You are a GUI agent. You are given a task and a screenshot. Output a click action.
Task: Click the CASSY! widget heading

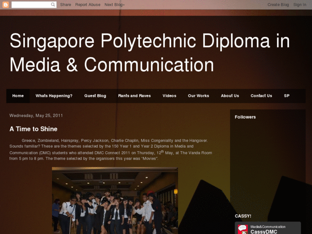pyautogui.click(x=243, y=216)
